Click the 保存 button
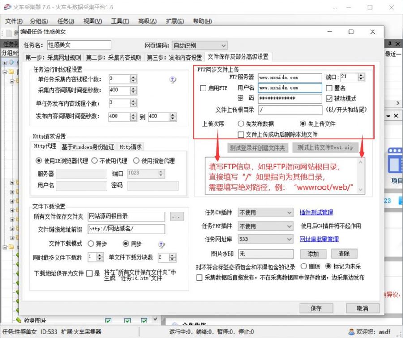The height and width of the screenshot is (338, 403). click(x=316, y=308)
